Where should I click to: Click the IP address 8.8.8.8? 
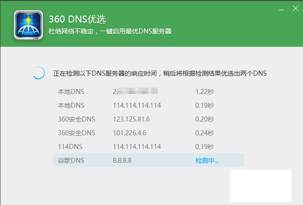(x=122, y=161)
